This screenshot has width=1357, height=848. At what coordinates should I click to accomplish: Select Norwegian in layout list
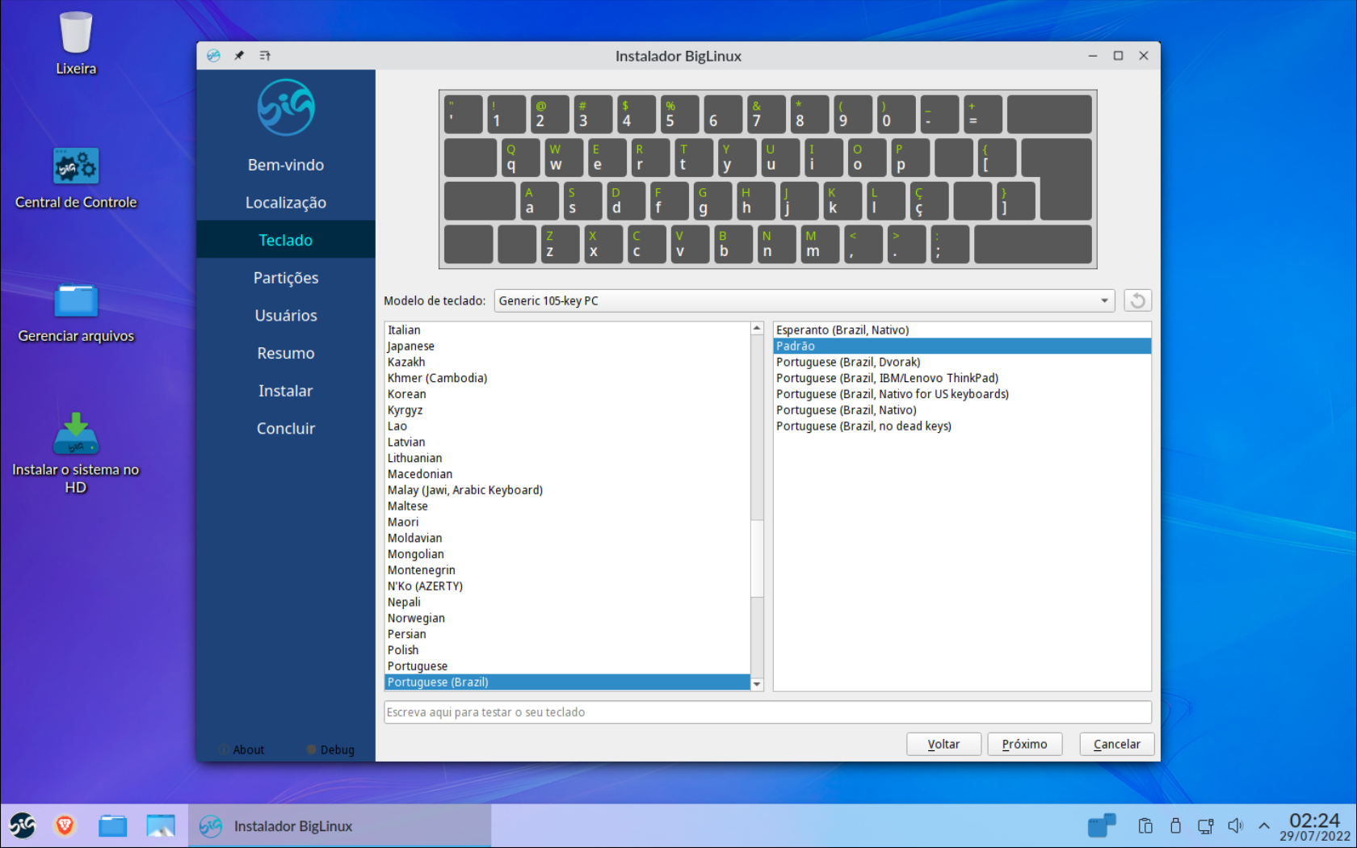[567, 618]
